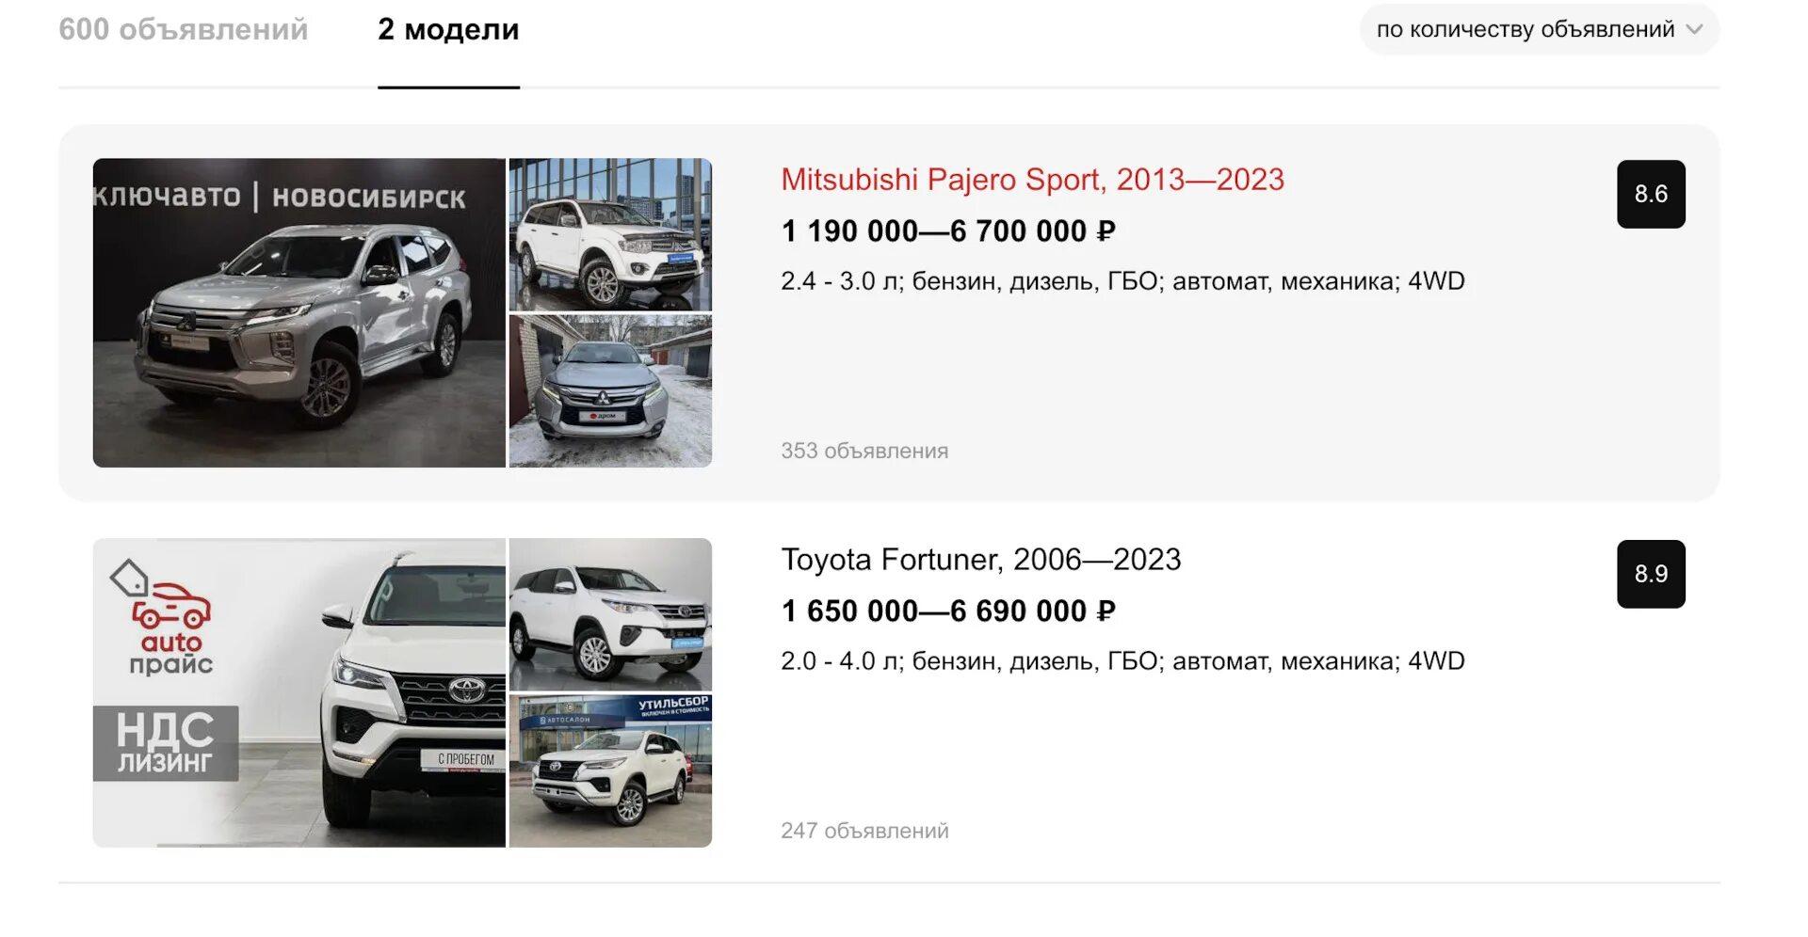Open the Mitsubishi Pajero Sport, 2013—2023 link
This screenshot has width=1808, height=937.
point(1032,180)
